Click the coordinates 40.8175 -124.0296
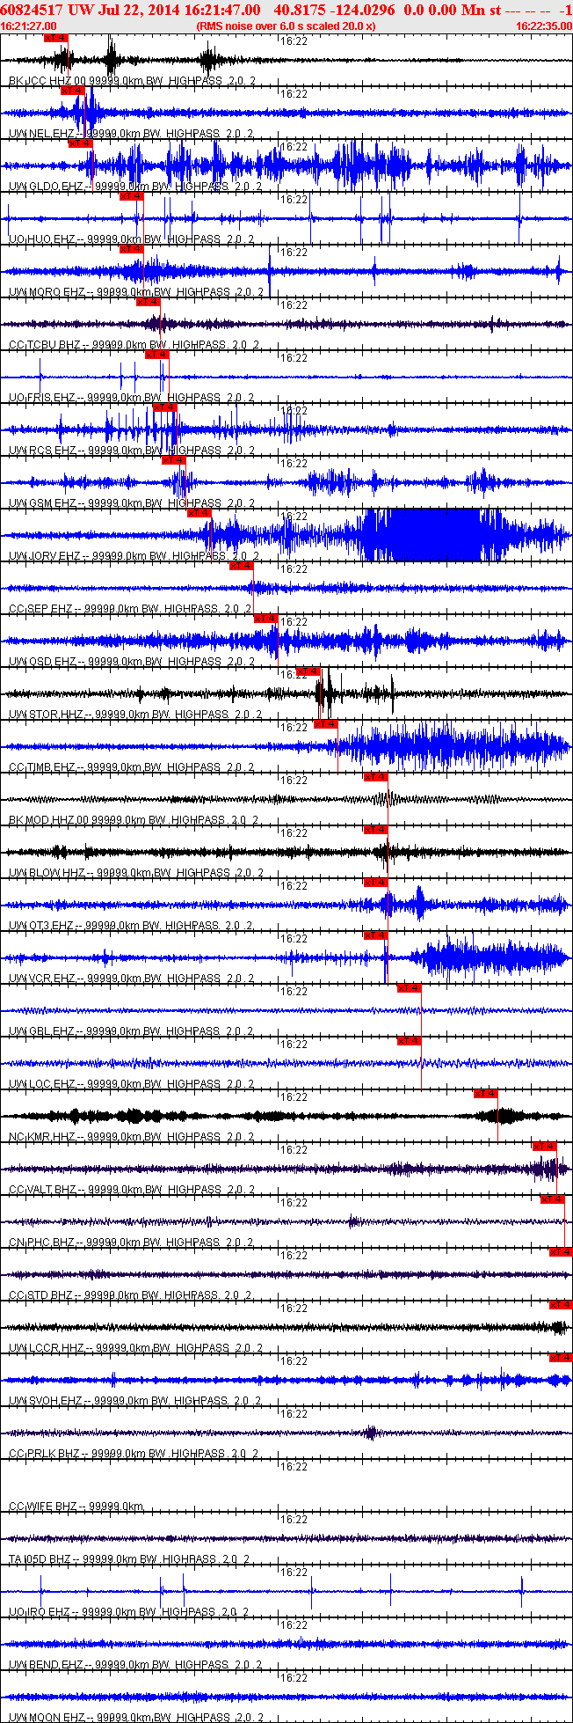 [335, 9]
